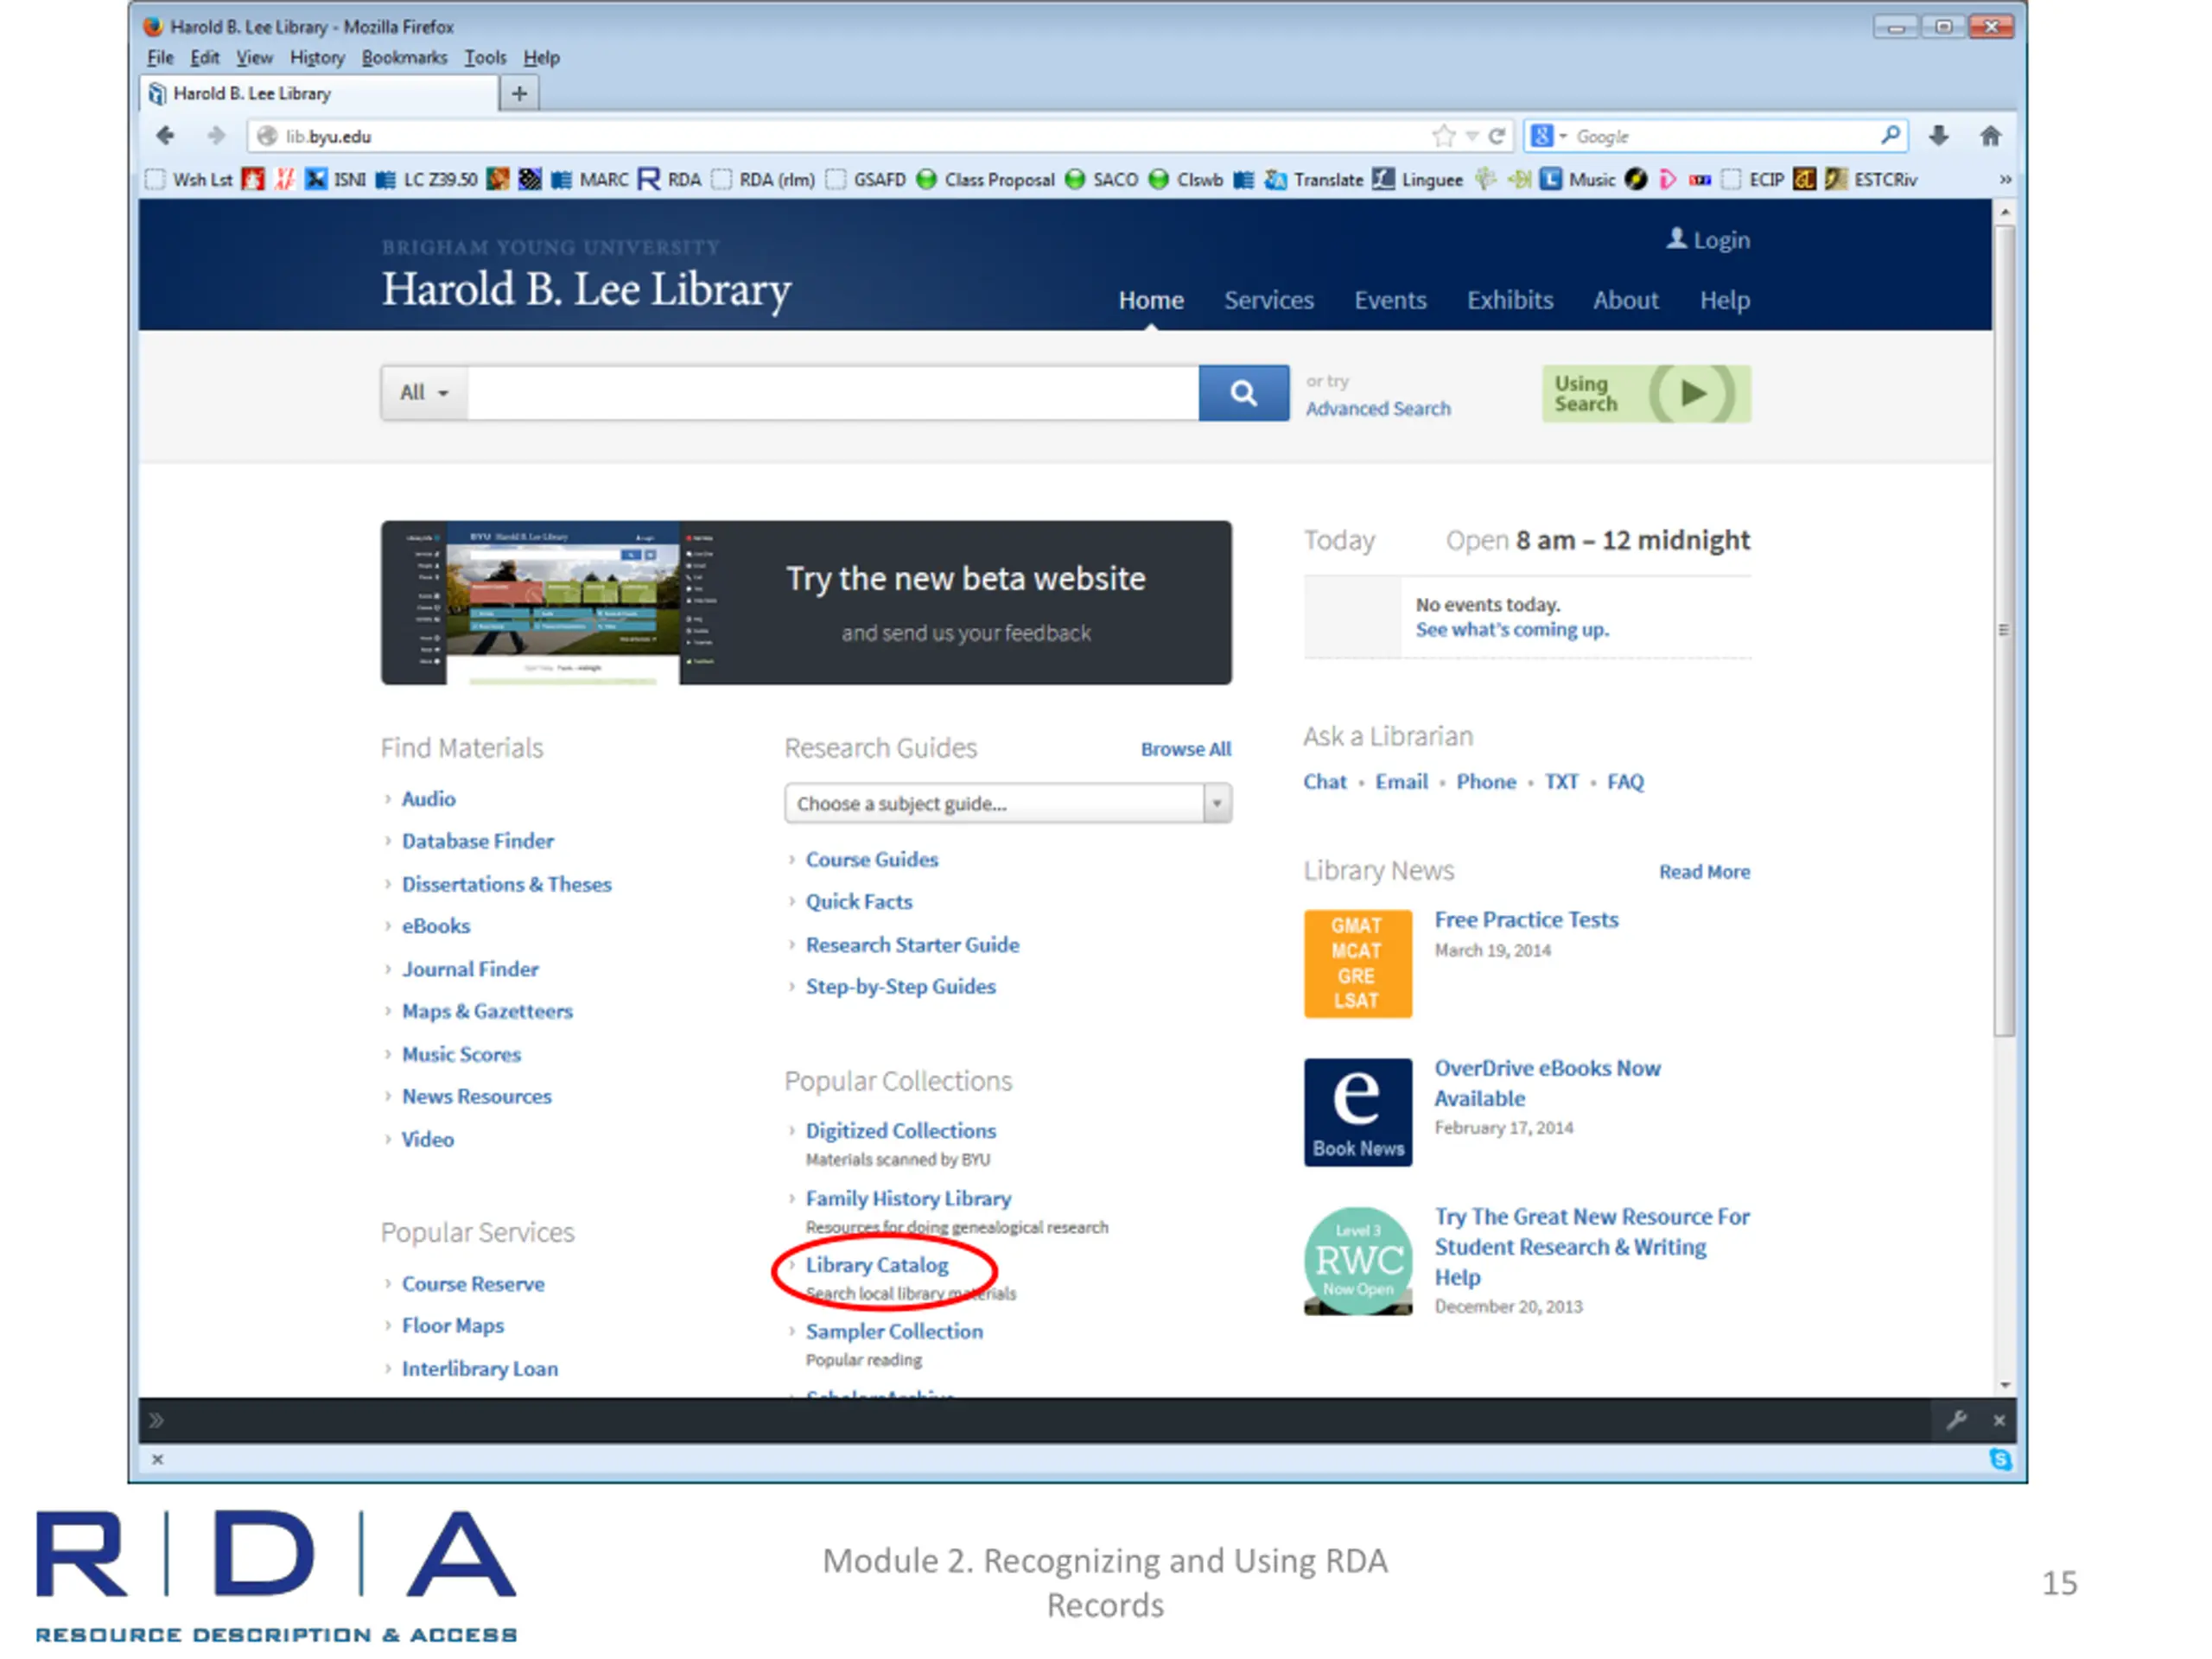The image size is (2212, 1659).
Task: Close the dark developer toolbar
Action: [x=1999, y=1421]
